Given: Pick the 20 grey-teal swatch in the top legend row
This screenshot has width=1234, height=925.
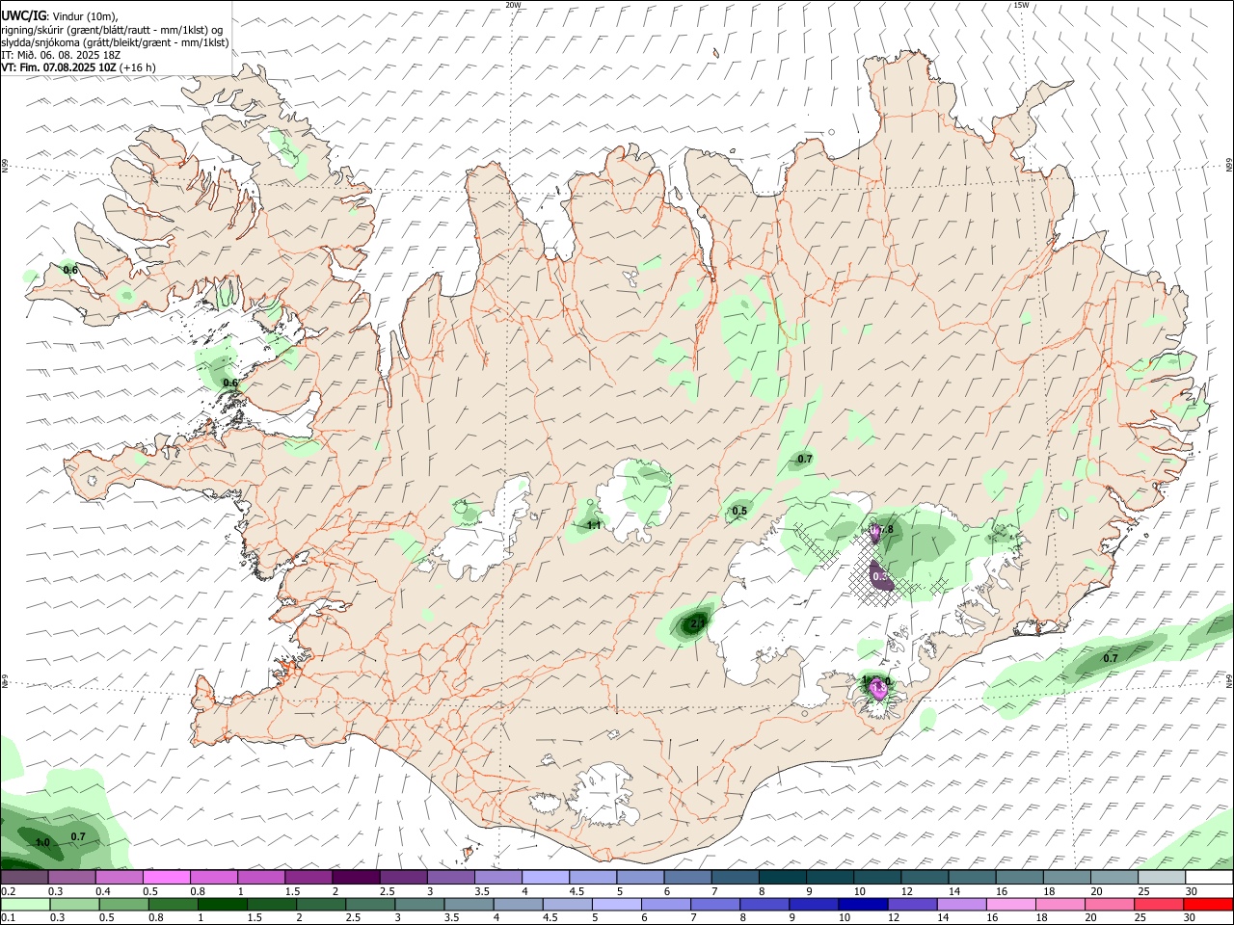Looking at the screenshot, I should click(1115, 878).
